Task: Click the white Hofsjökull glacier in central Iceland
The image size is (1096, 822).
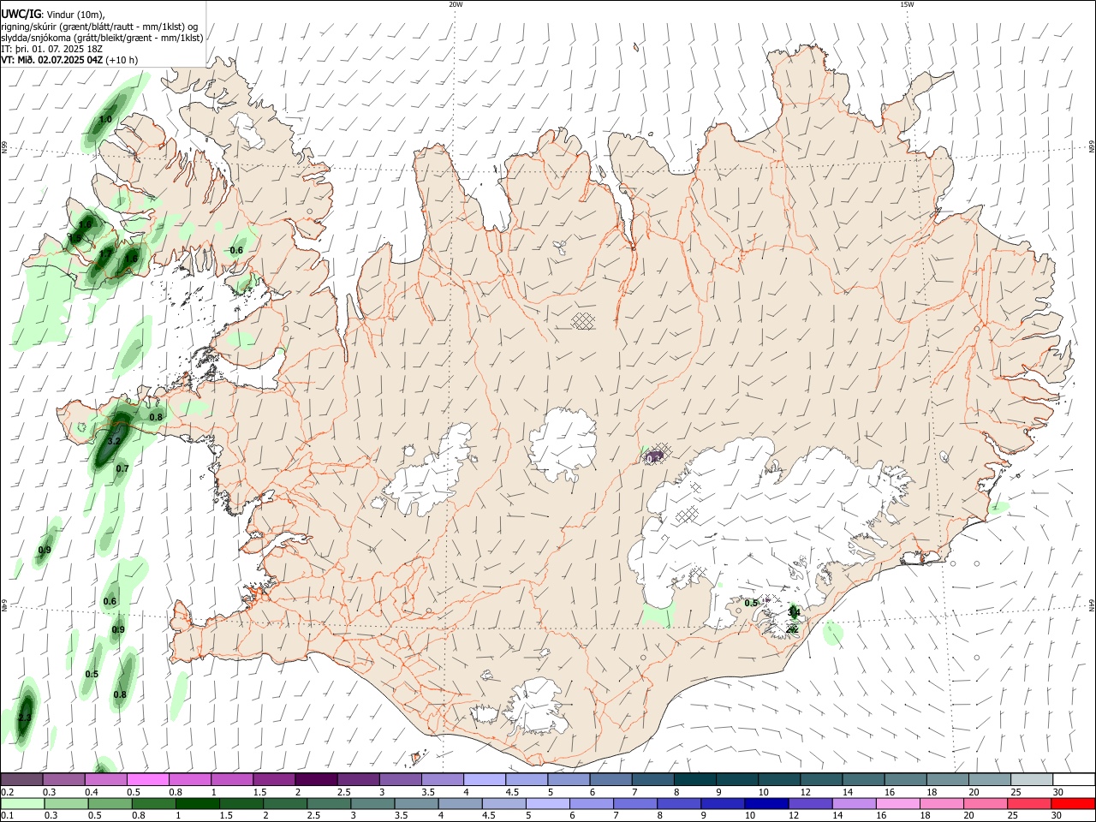Action: tap(563, 445)
